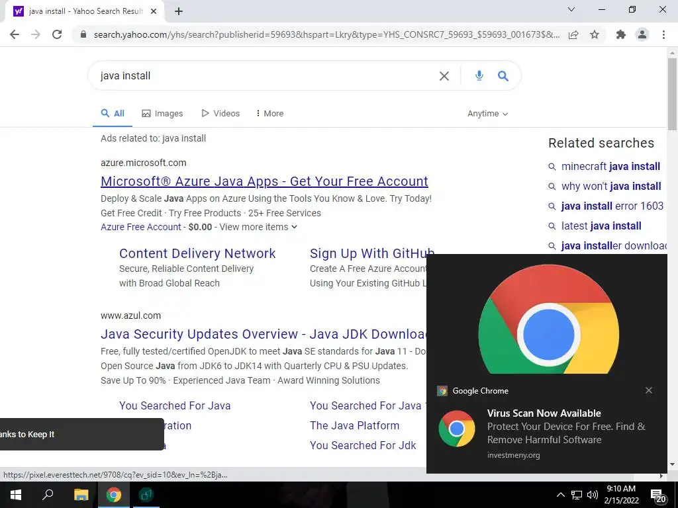This screenshot has width=678, height=508.
Task: Click the www.azul.com result URL
Action: [130, 316]
